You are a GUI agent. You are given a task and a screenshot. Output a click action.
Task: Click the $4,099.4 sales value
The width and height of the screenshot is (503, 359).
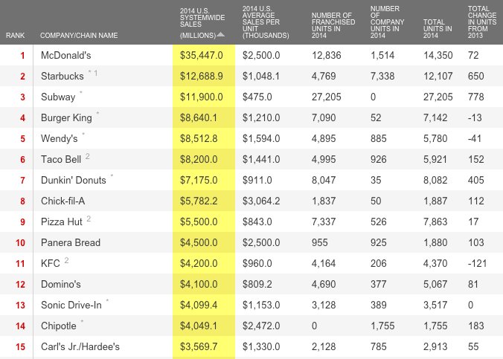199,305
